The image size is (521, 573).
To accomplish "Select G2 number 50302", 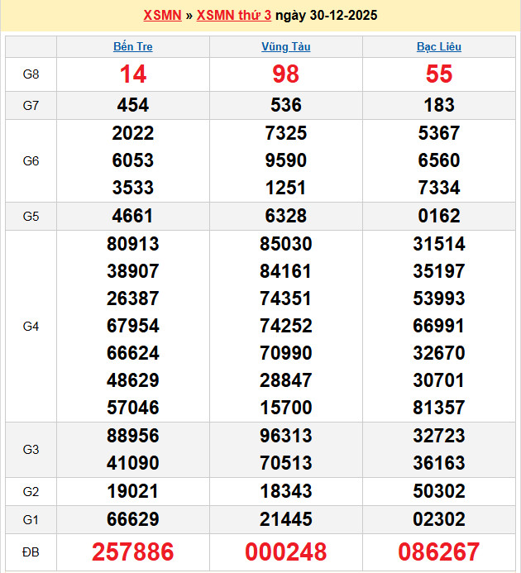I will pyautogui.click(x=438, y=491).
